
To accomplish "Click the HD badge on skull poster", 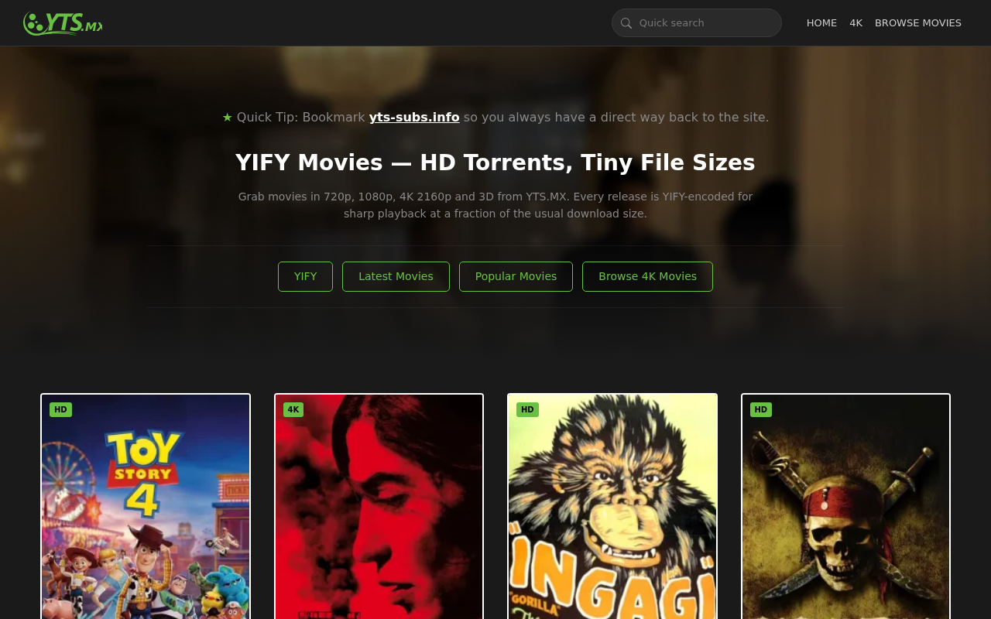I will tap(761, 409).
